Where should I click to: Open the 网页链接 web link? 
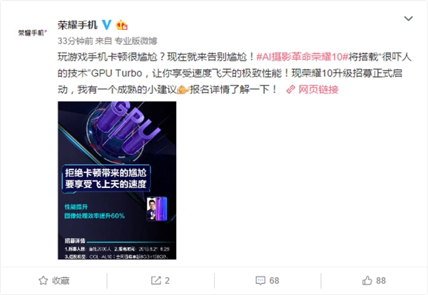click(x=318, y=90)
